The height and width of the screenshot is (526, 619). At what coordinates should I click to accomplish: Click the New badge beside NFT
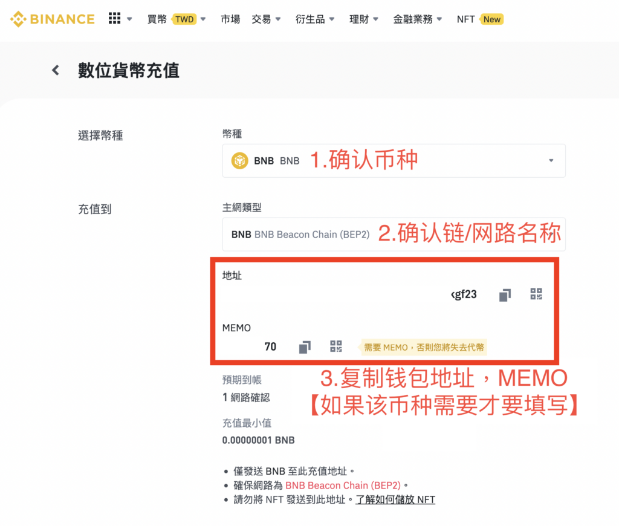point(491,19)
